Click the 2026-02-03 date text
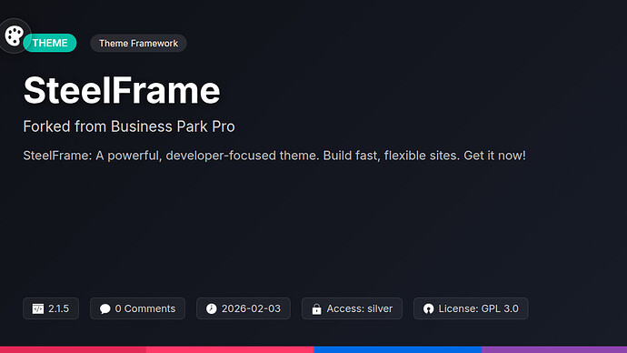This screenshot has width=627, height=353. tap(251, 308)
